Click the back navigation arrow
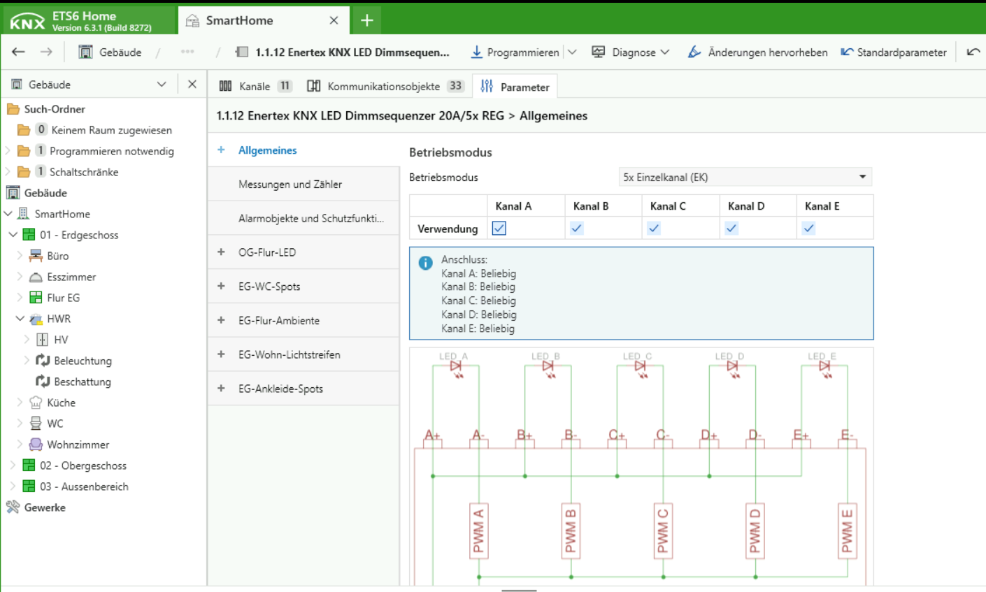Viewport: 986px width, 592px height. [18, 52]
